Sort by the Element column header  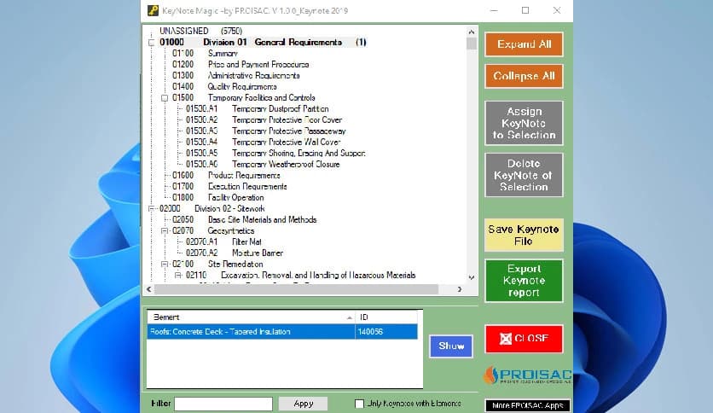[x=251, y=317]
